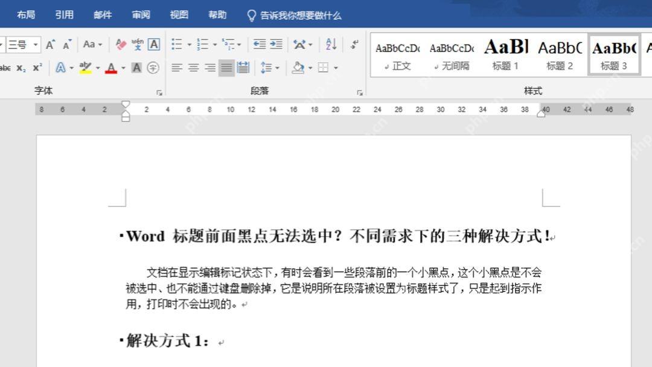
Task: Toggle Character Shading on the gray A
Action: [136, 68]
